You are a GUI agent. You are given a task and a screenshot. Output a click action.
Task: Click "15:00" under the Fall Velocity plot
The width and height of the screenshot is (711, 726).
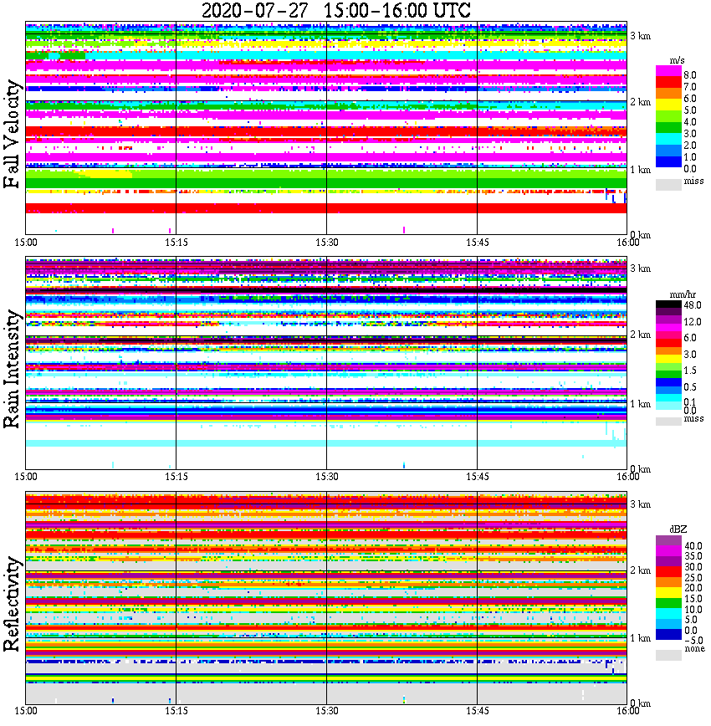point(25,243)
